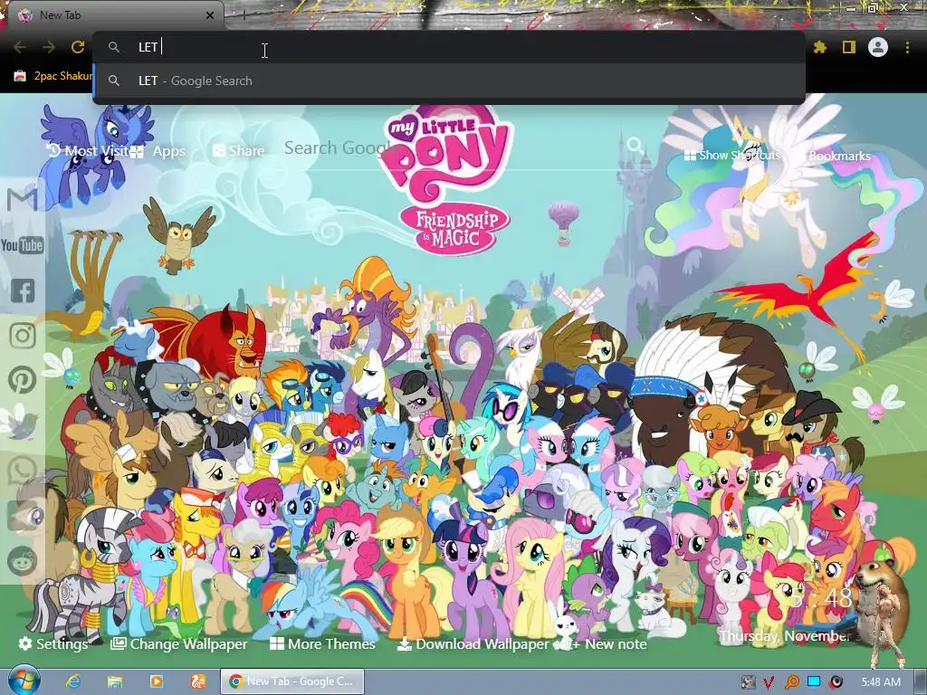Click the magnifier icon in the page search box

click(635, 145)
